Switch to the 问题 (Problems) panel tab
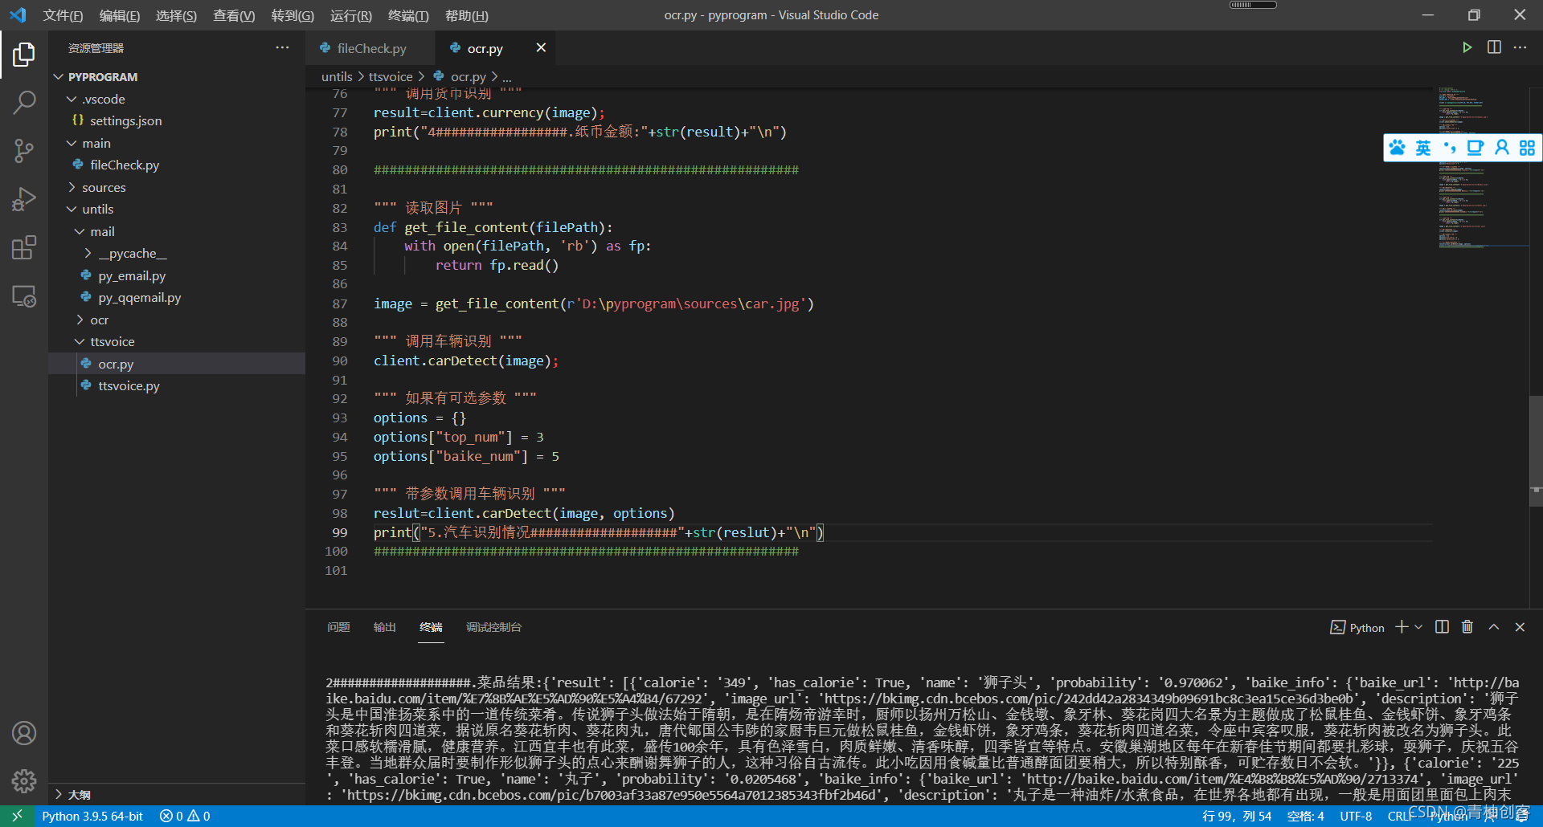The image size is (1543, 827). point(338,627)
